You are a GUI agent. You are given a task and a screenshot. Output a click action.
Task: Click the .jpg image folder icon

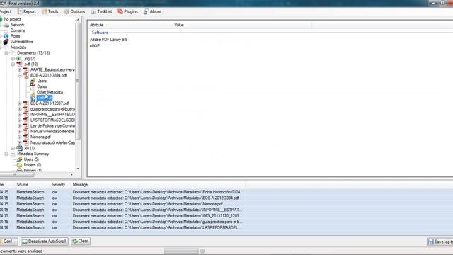pos(19,58)
